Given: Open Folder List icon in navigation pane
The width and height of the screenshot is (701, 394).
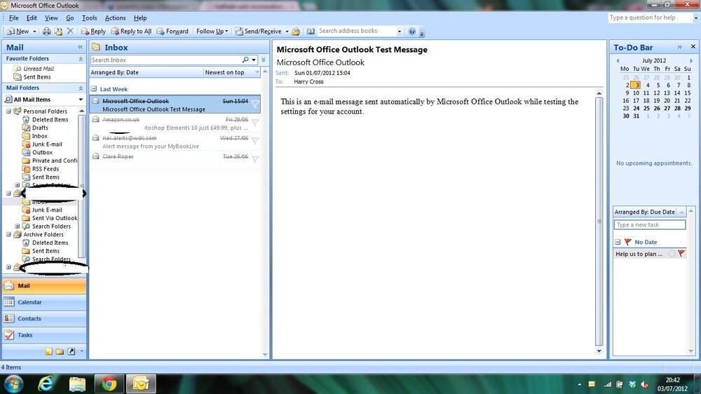Looking at the screenshot, I should [x=60, y=351].
